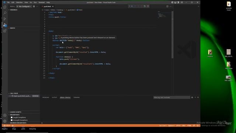Switch to the PROBLEMS panel tab
This screenshot has height=133, width=236.
(x=46, y=98)
